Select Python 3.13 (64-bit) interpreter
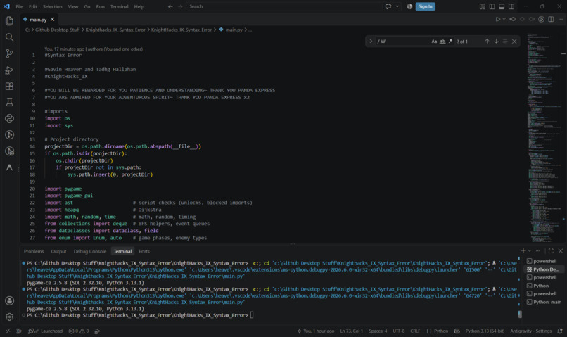This screenshot has width=567, height=337. (485, 331)
